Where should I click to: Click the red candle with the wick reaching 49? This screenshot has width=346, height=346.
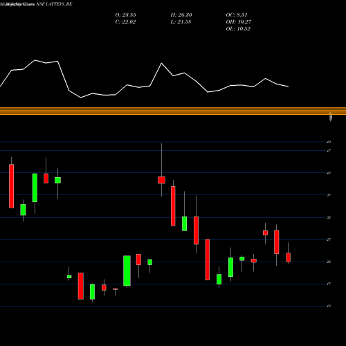coord(161,180)
